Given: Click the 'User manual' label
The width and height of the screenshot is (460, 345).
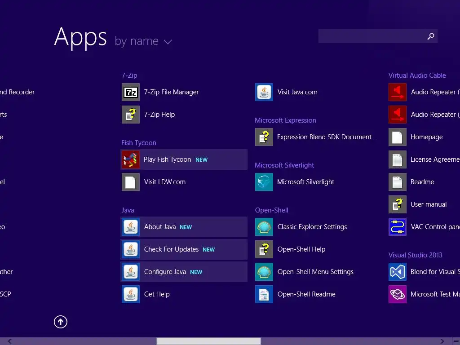Looking at the screenshot, I should point(429,204).
